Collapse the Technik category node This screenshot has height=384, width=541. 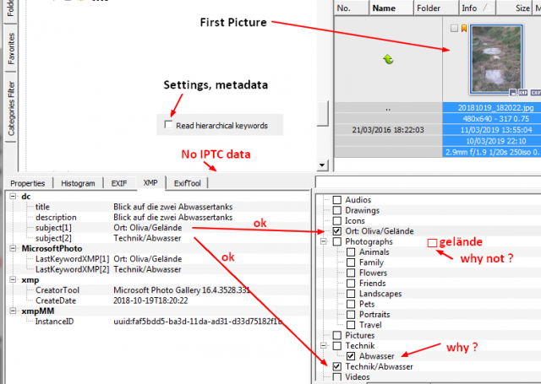pos(323,345)
